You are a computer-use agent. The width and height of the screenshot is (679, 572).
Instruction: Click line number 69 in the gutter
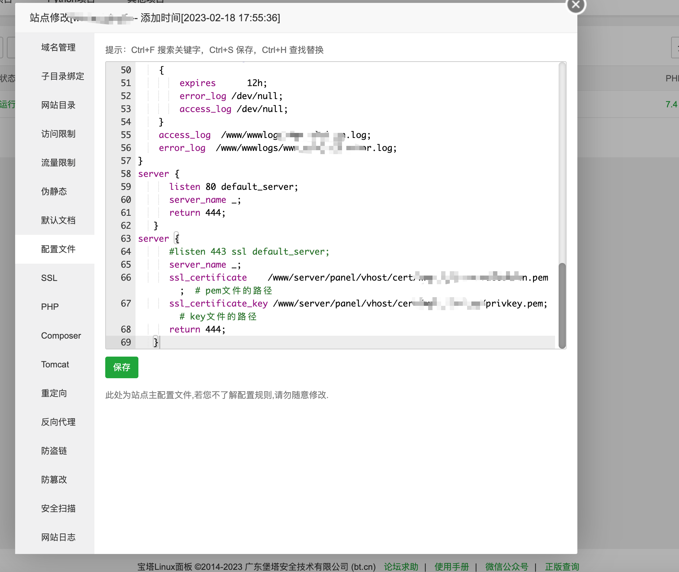pyautogui.click(x=126, y=342)
